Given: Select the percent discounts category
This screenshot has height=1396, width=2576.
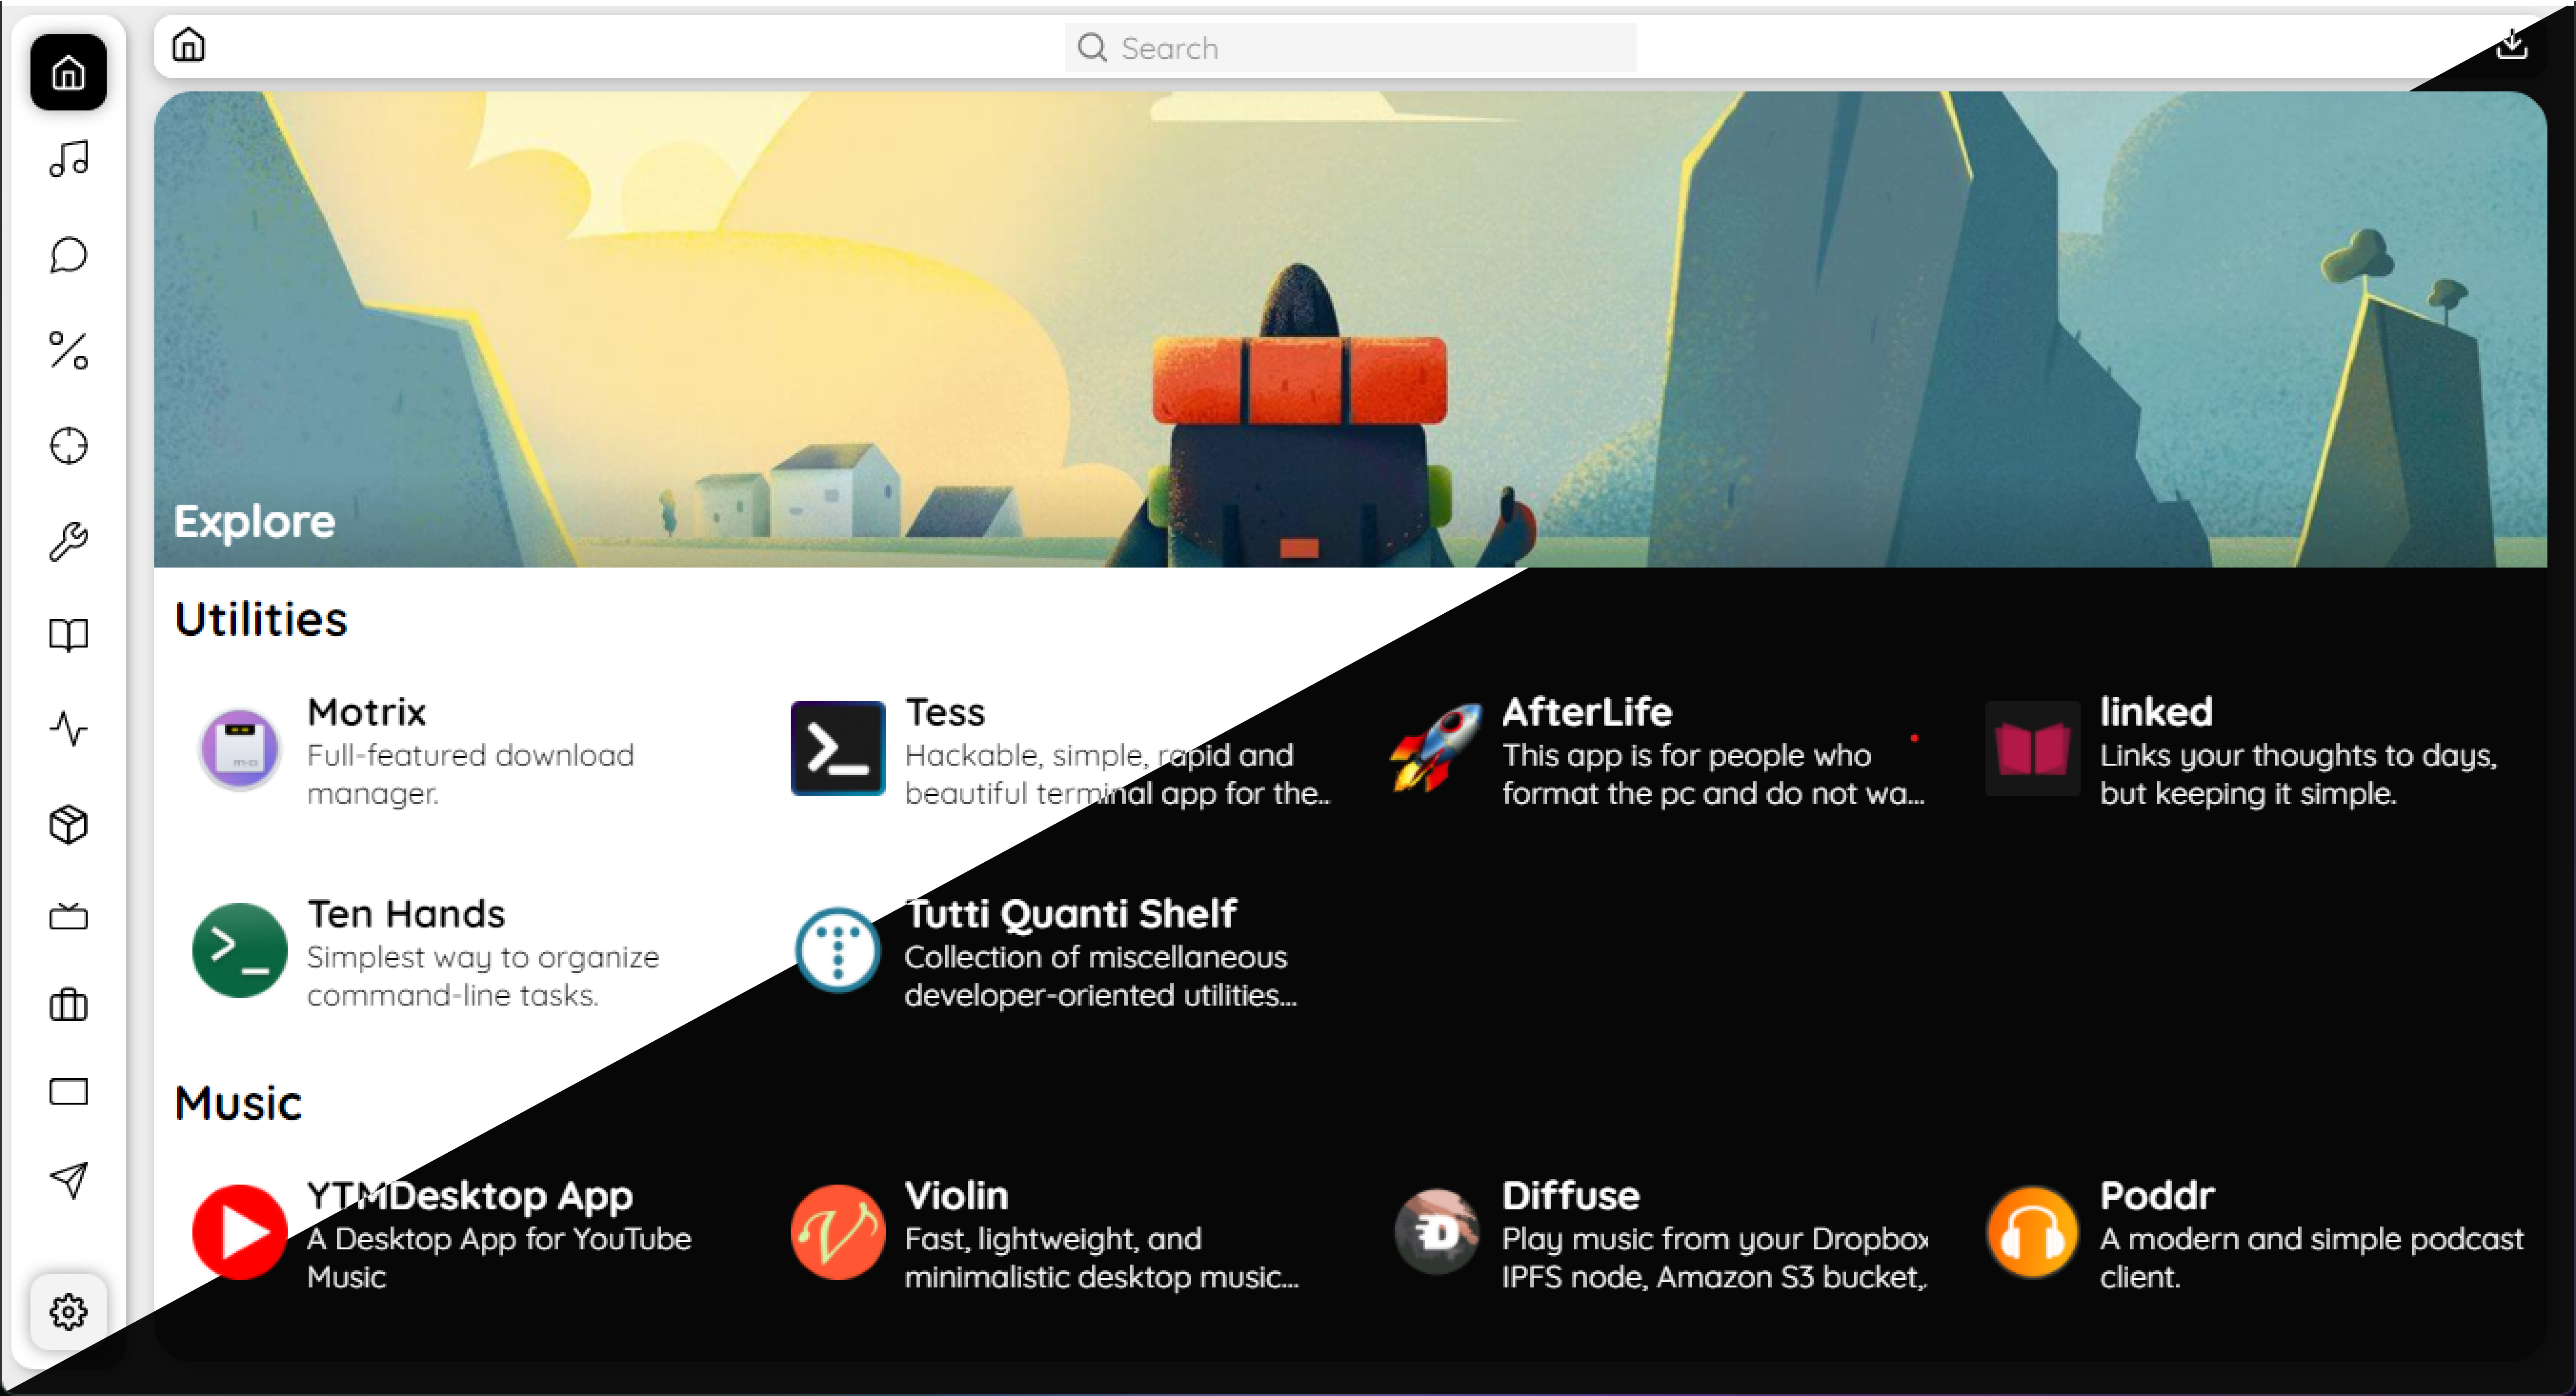Looking at the screenshot, I should (68, 351).
